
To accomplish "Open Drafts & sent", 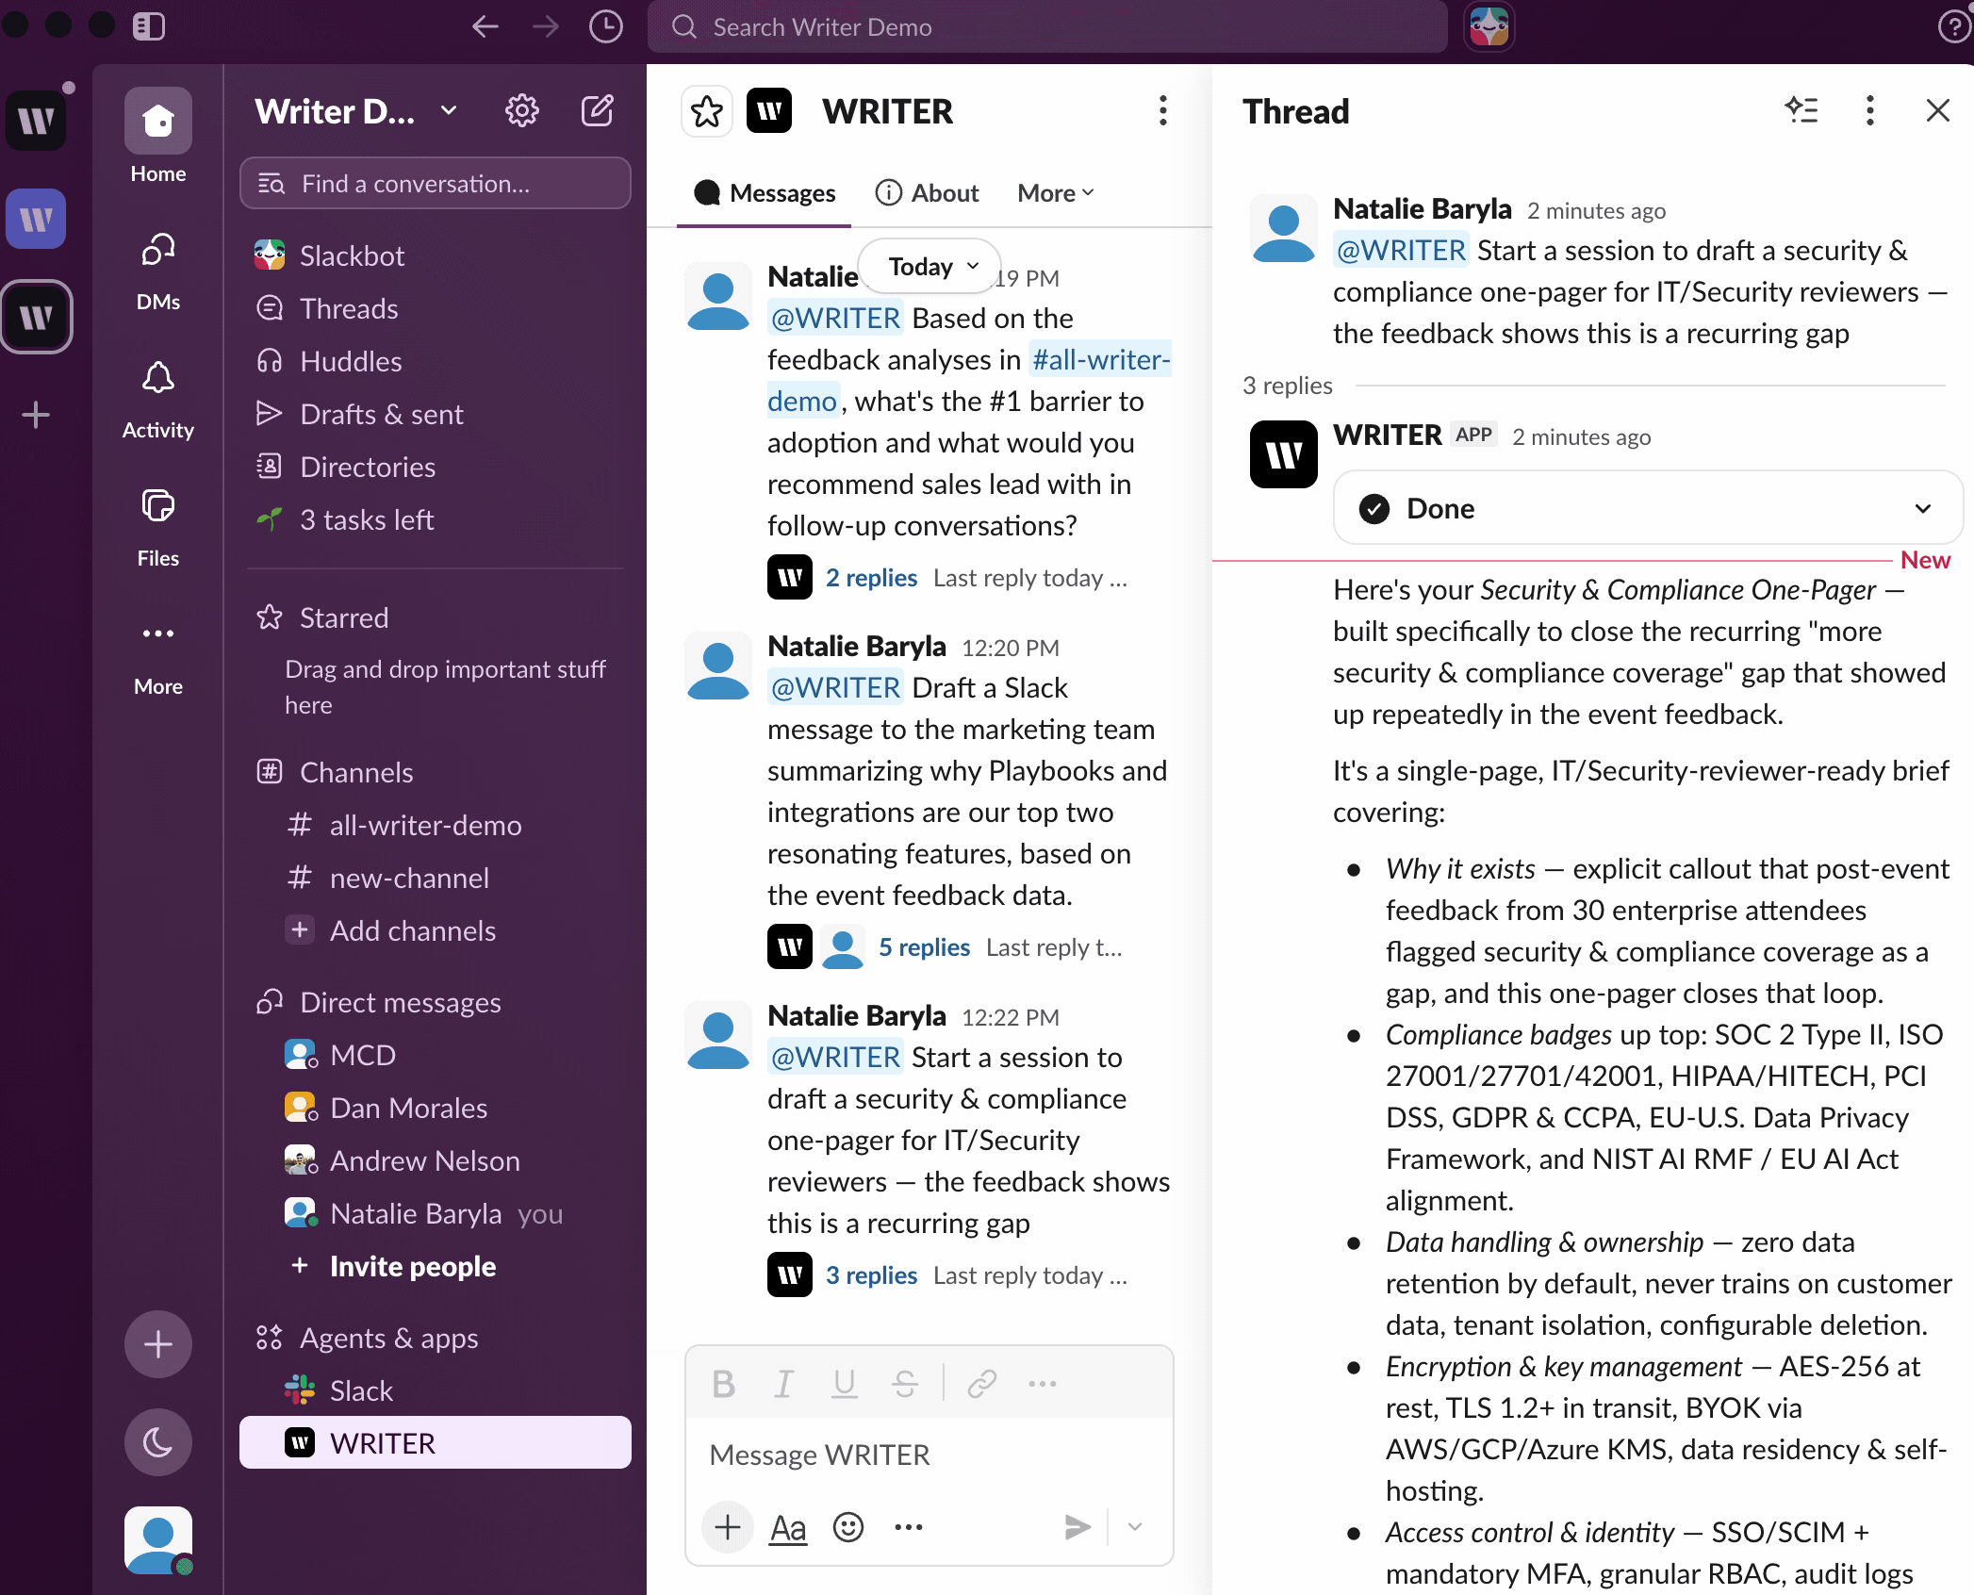I will (x=436, y=414).
